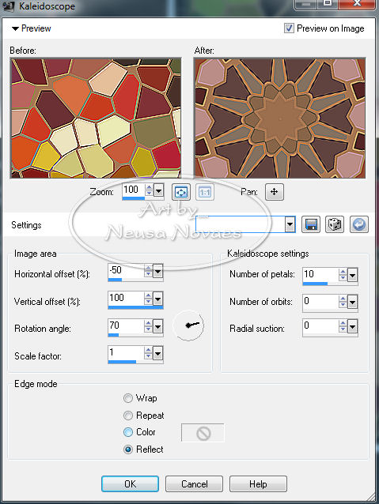Click the rotation angle dial
Image resolution: width=379 pixels, height=504 pixels.
click(188, 325)
